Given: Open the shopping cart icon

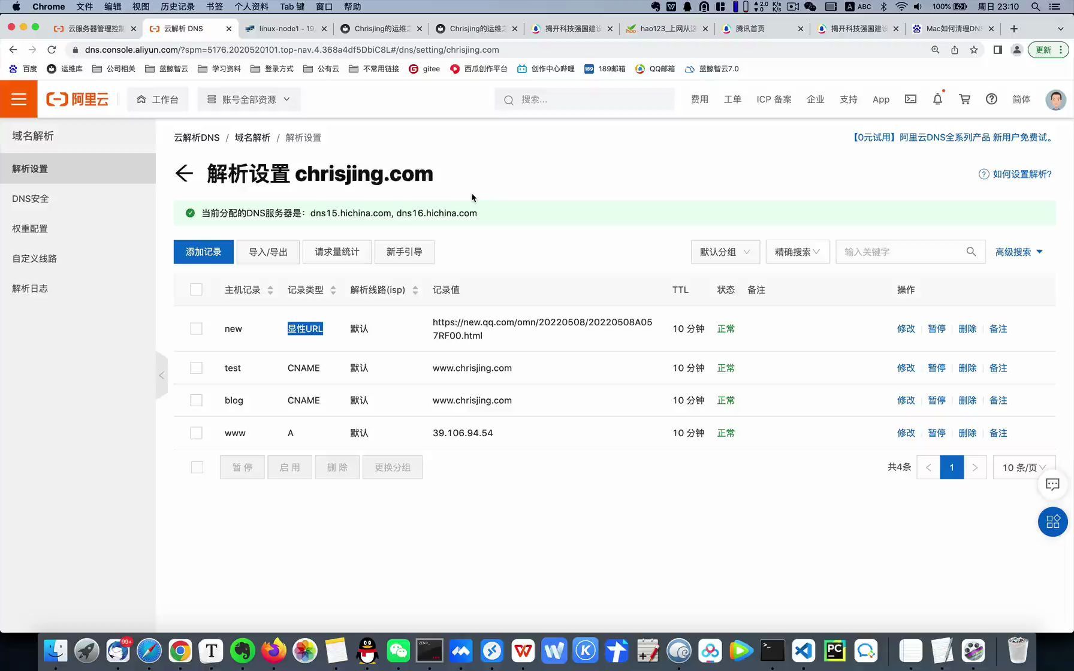Looking at the screenshot, I should (964, 99).
